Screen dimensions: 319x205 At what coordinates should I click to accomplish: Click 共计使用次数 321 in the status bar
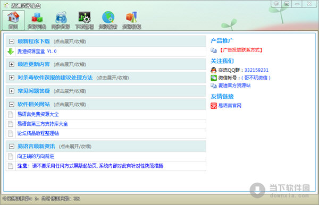click(x=61, y=199)
